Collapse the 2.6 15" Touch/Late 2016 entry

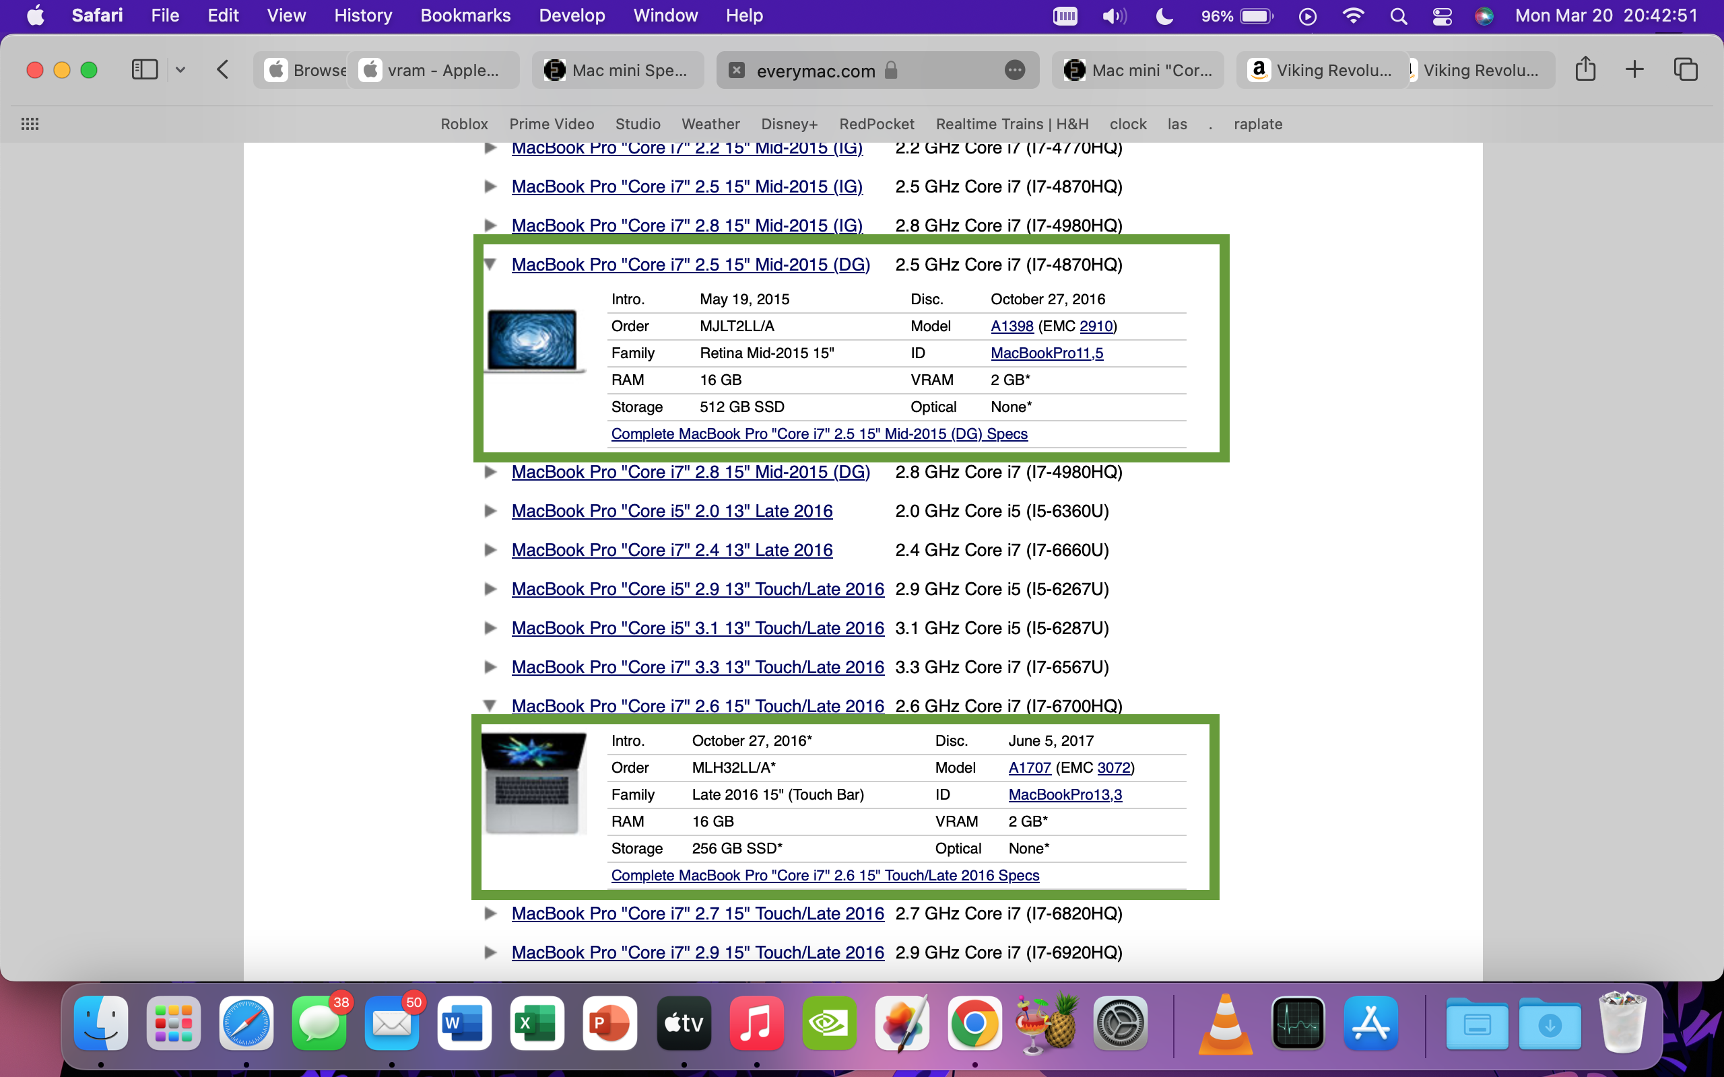coord(490,706)
